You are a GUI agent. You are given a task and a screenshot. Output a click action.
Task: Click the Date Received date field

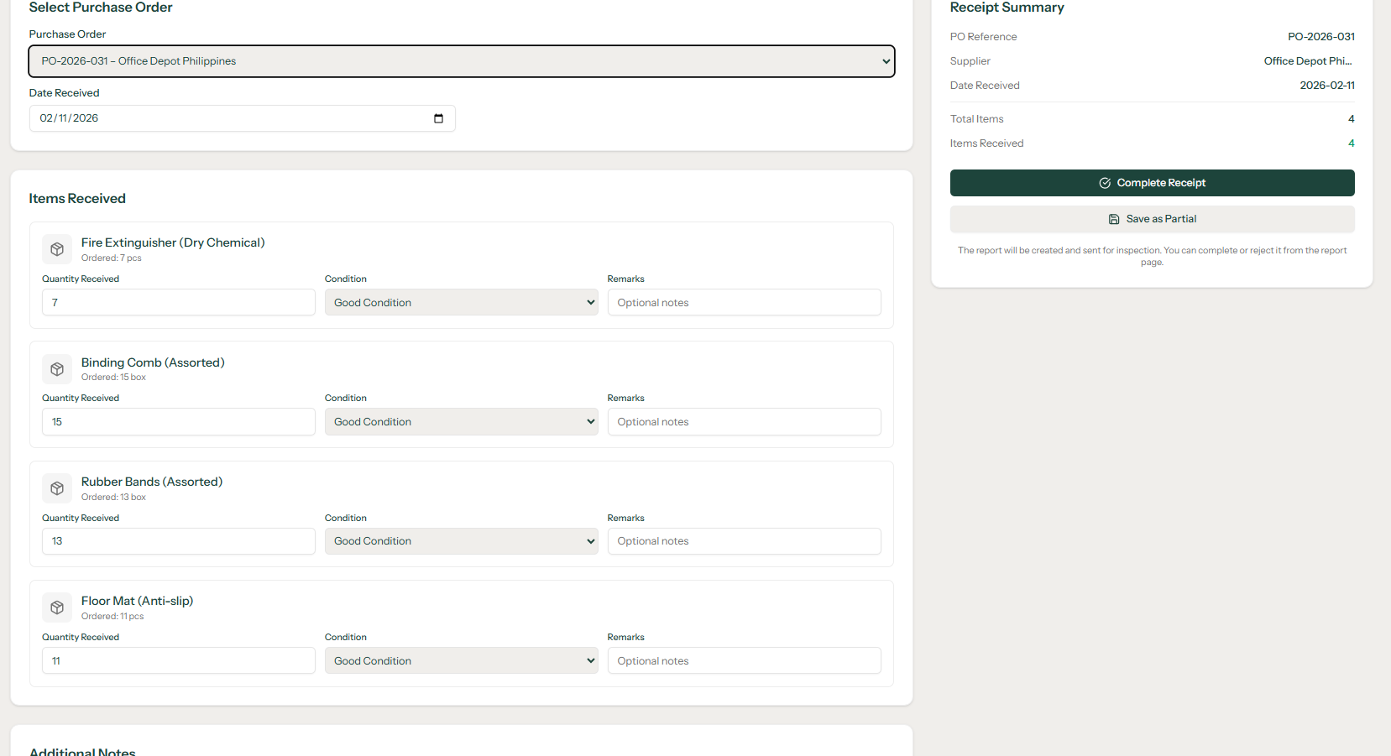(243, 118)
